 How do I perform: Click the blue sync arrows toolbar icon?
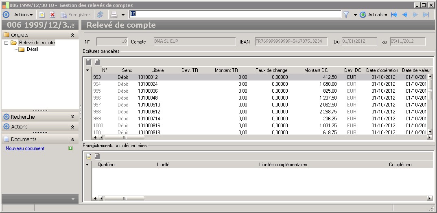click(x=100, y=15)
